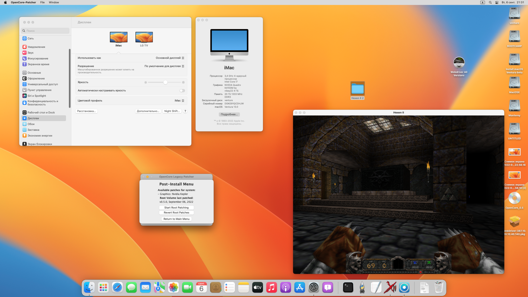Click the Night Shift... button
The image size is (528, 297).
(x=172, y=111)
